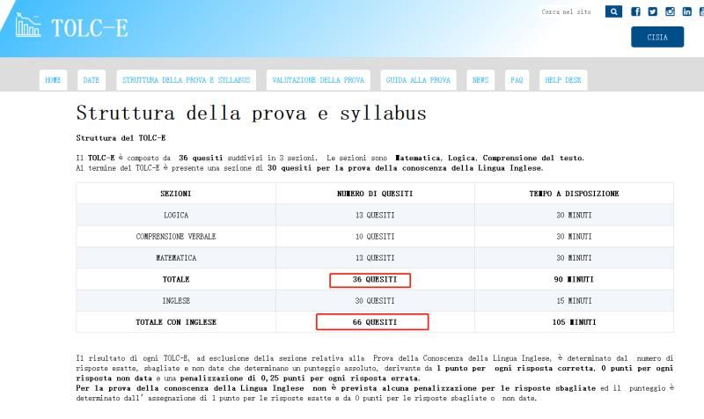The image size is (704, 419).
Task: Click the TOLC-E logo chart icon
Action: pyautogui.click(x=28, y=25)
